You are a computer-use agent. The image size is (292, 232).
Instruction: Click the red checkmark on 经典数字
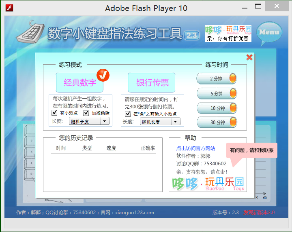pyautogui.click(x=103, y=75)
